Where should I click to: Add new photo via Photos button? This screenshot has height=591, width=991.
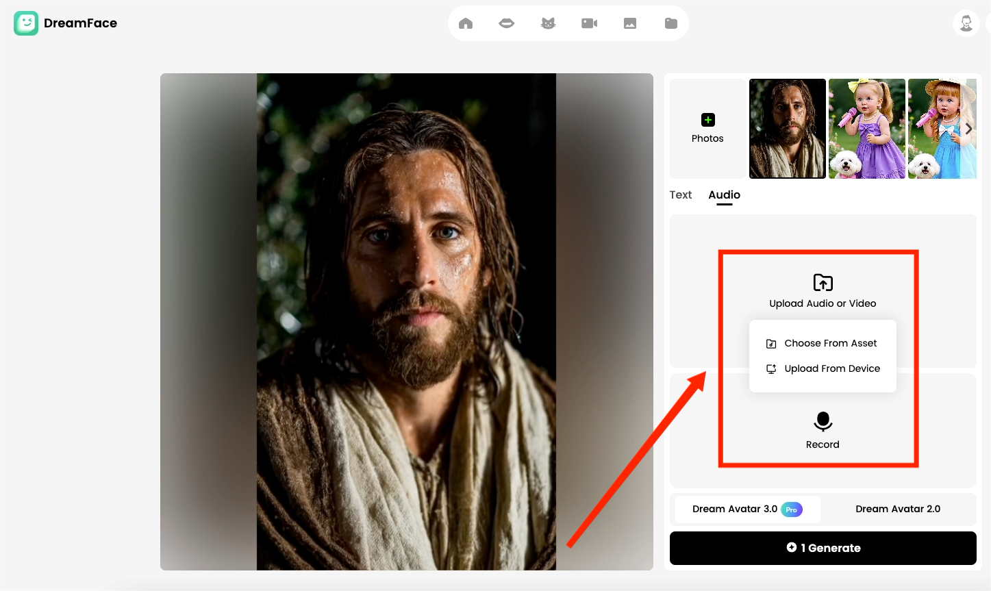707,129
